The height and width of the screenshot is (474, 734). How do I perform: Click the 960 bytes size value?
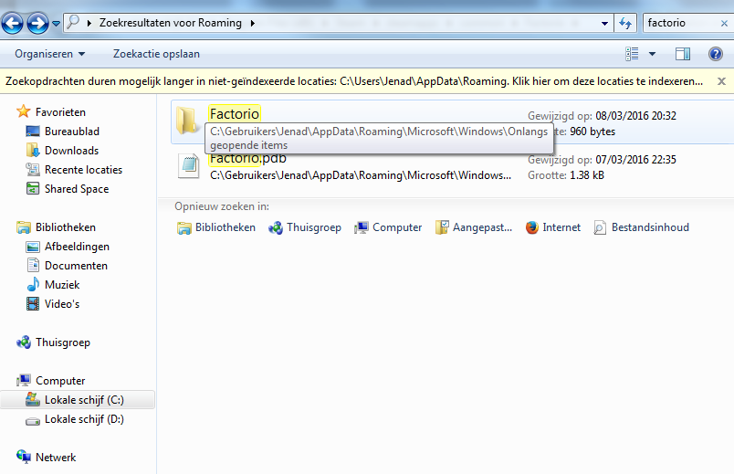[x=592, y=132]
